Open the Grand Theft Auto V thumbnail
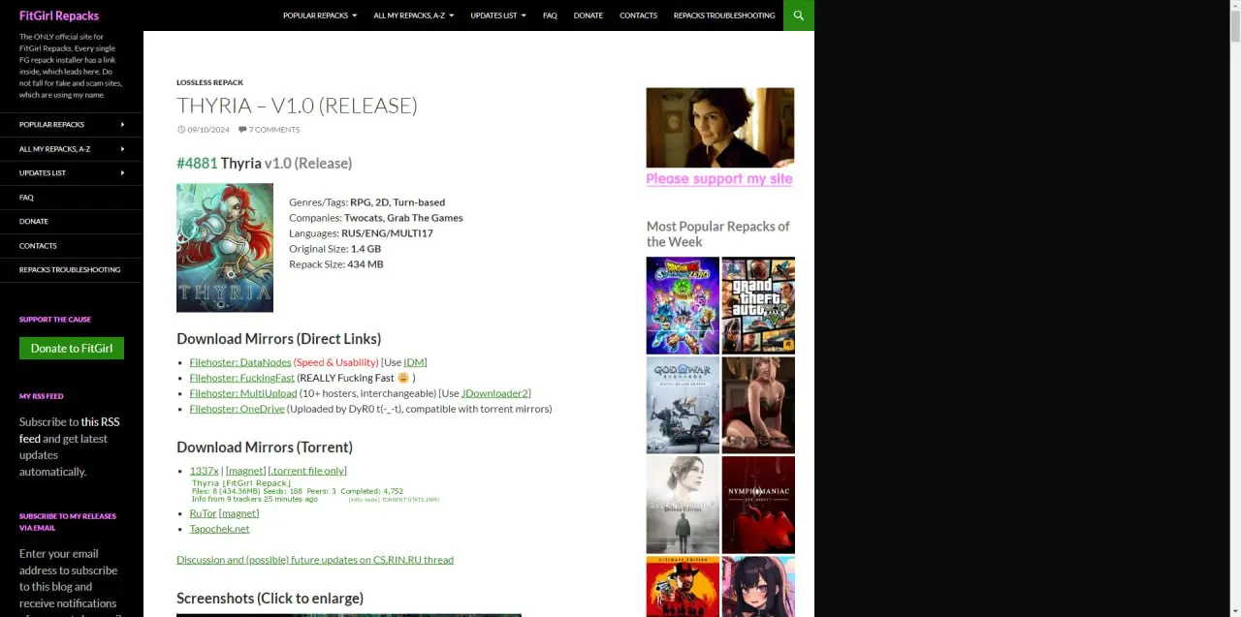Screen dimensions: 1241x617 (758, 305)
